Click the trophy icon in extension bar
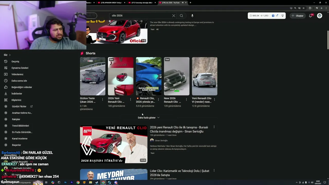329x185 pixels. (282, 16)
